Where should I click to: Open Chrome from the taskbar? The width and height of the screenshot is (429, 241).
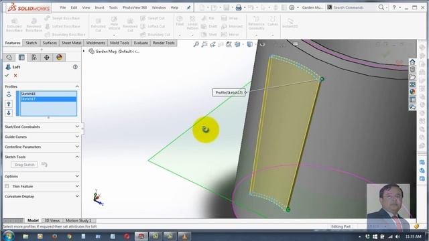pyautogui.click(x=69, y=236)
